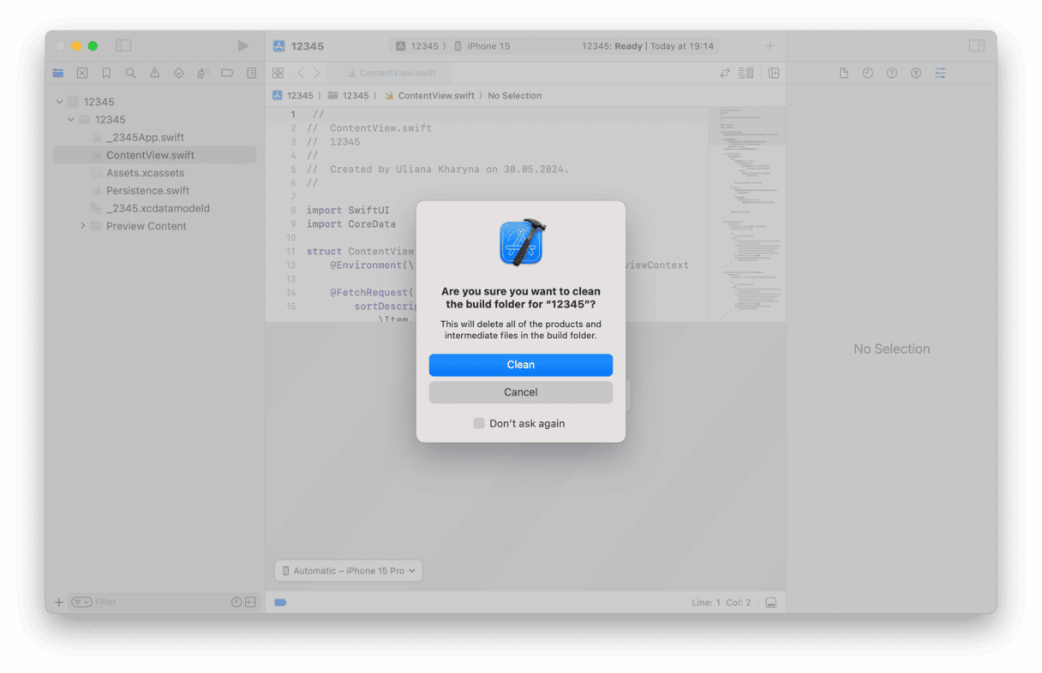Open the Bookmark navigator icon
This screenshot has width=1042, height=673.
(106, 74)
